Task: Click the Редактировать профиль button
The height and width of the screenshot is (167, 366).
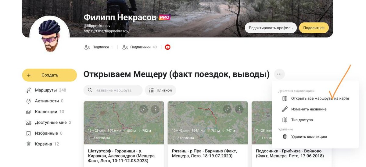Action: click(271, 28)
